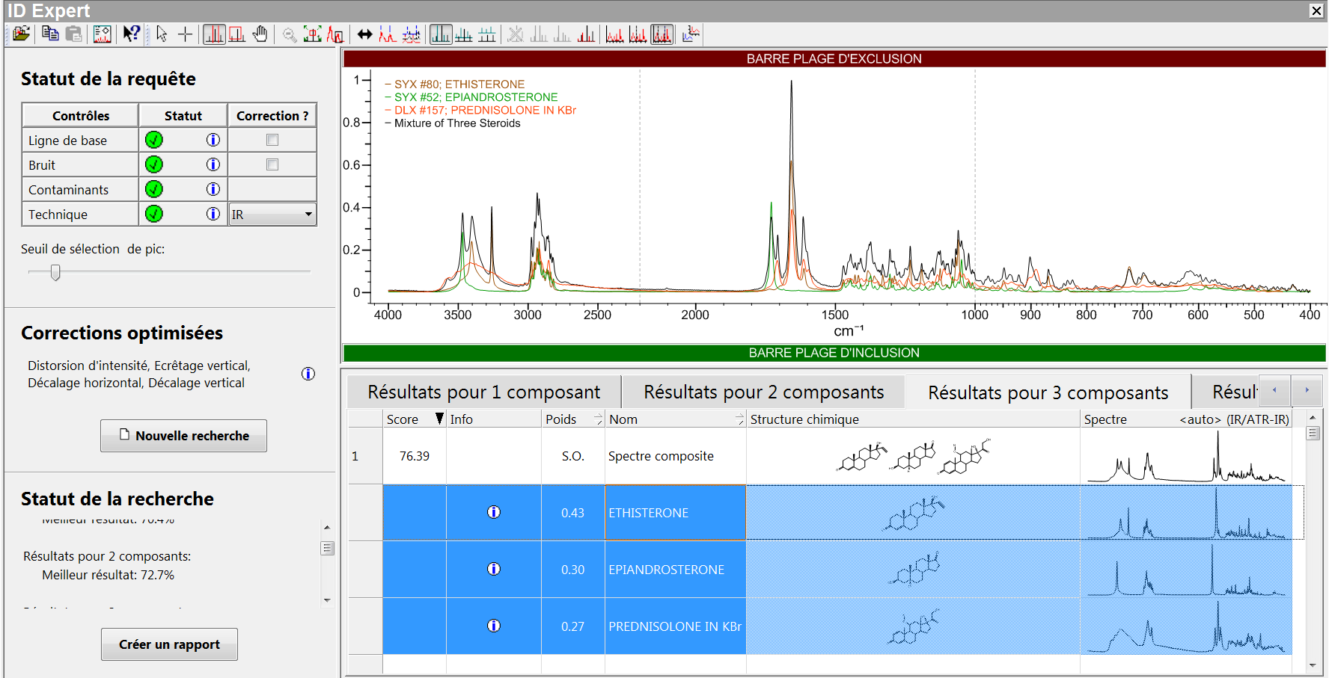This screenshot has width=1329, height=678.
Task: Switch to Résultats pour 2 composants tab
Action: [763, 392]
